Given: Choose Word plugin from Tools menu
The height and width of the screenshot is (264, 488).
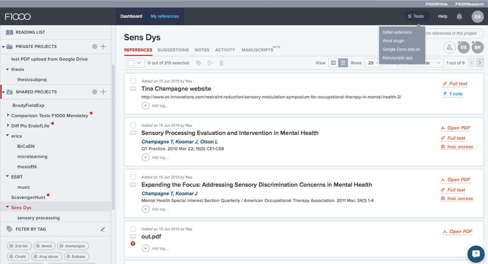Looking at the screenshot, I should pos(393,41).
